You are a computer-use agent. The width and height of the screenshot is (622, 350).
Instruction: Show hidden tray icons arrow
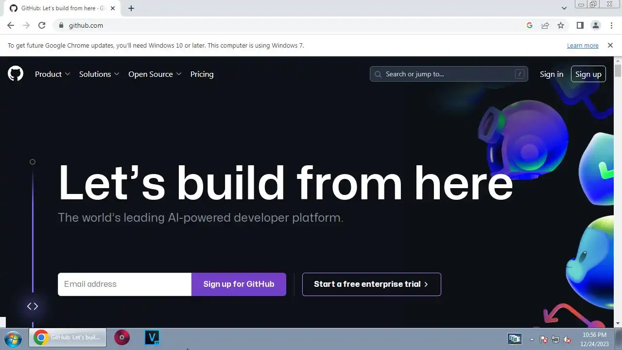(x=532, y=340)
